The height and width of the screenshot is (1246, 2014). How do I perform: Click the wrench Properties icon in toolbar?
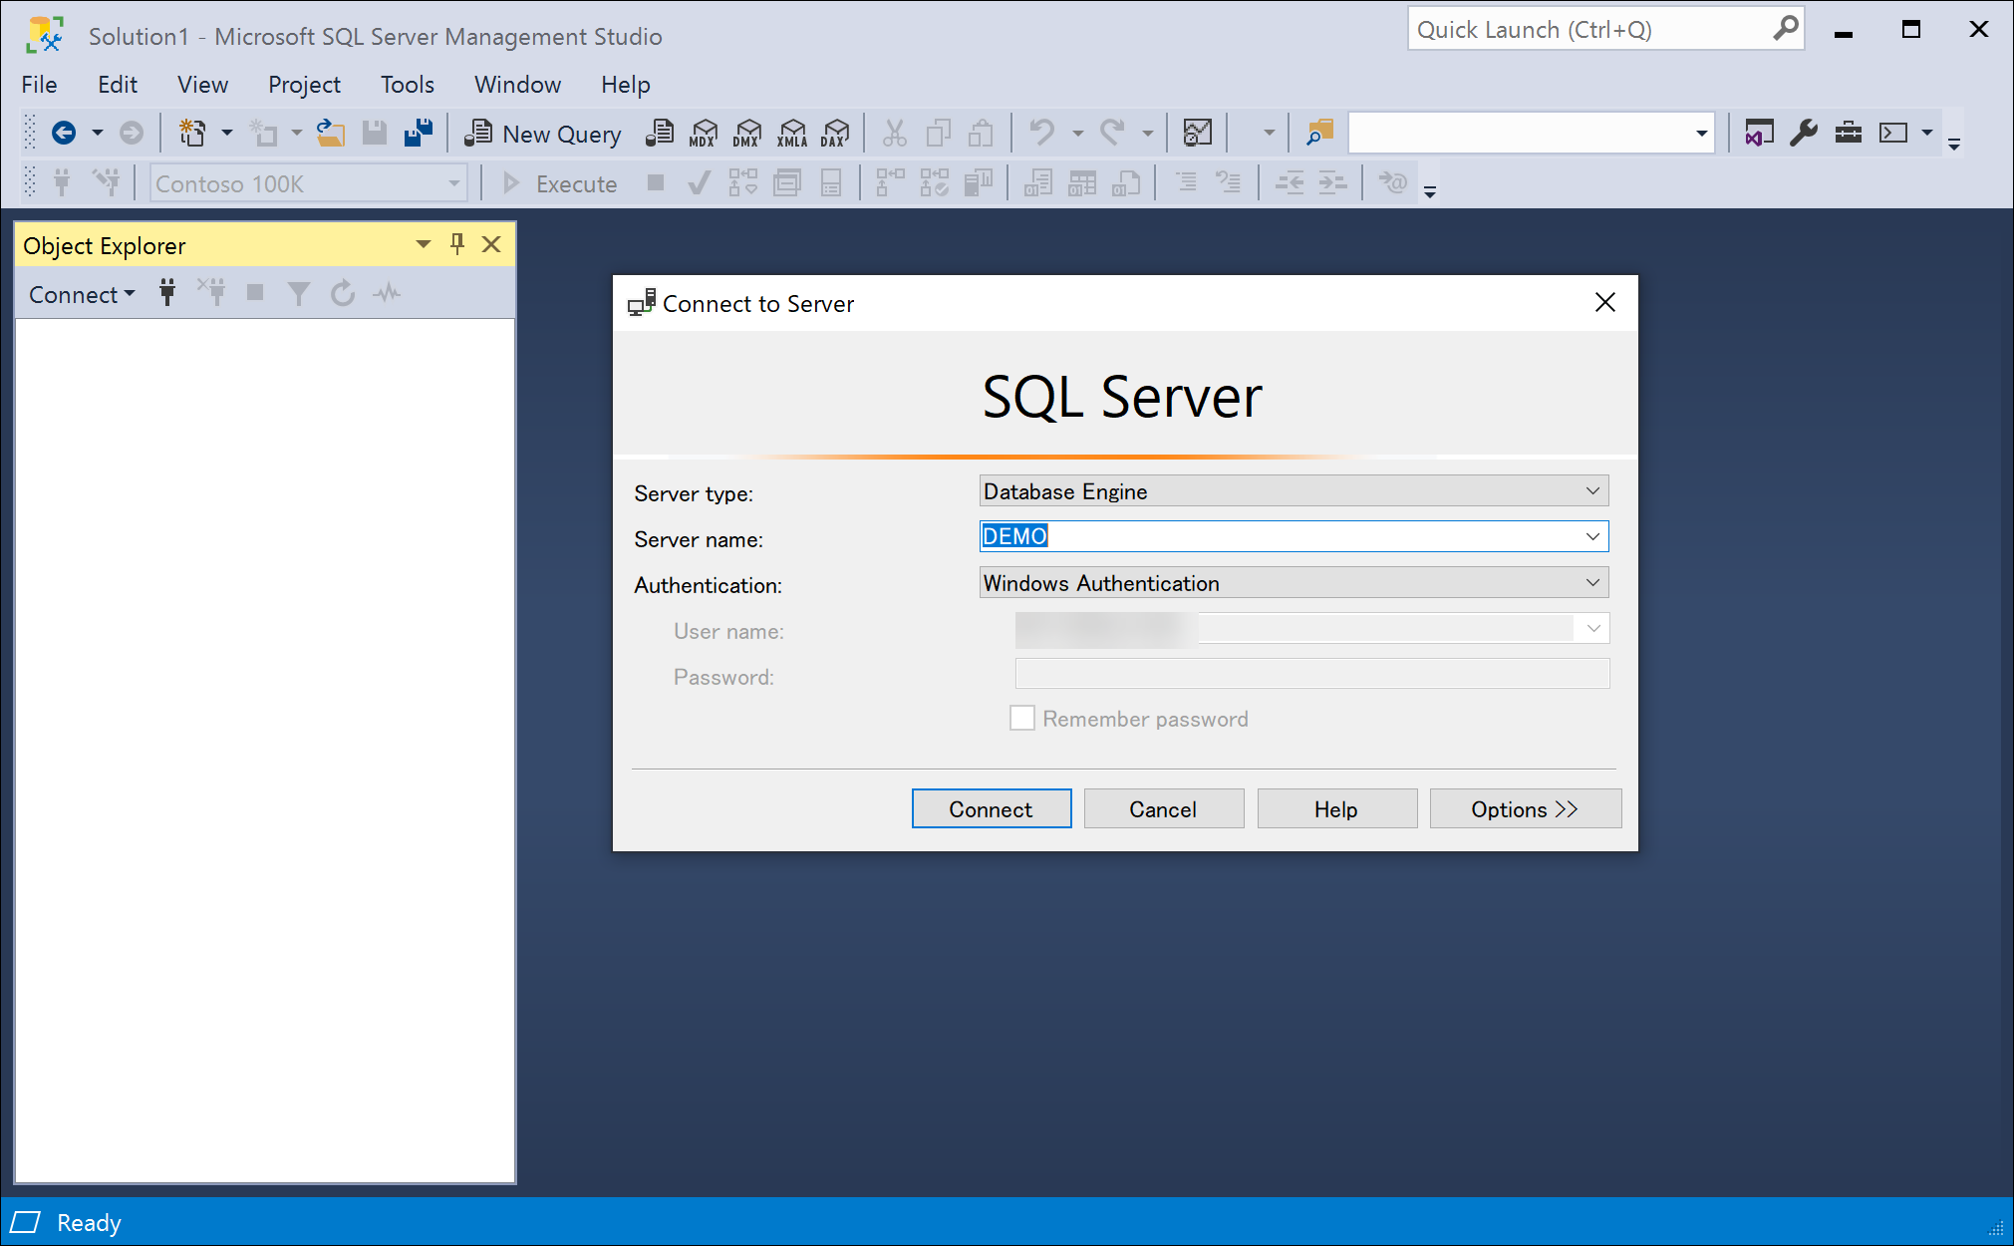coord(1803,133)
